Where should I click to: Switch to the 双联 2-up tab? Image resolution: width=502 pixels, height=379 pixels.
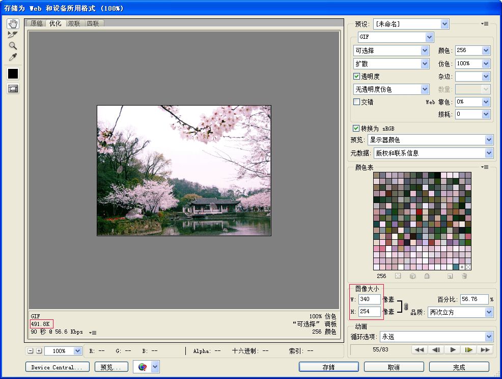click(x=74, y=23)
